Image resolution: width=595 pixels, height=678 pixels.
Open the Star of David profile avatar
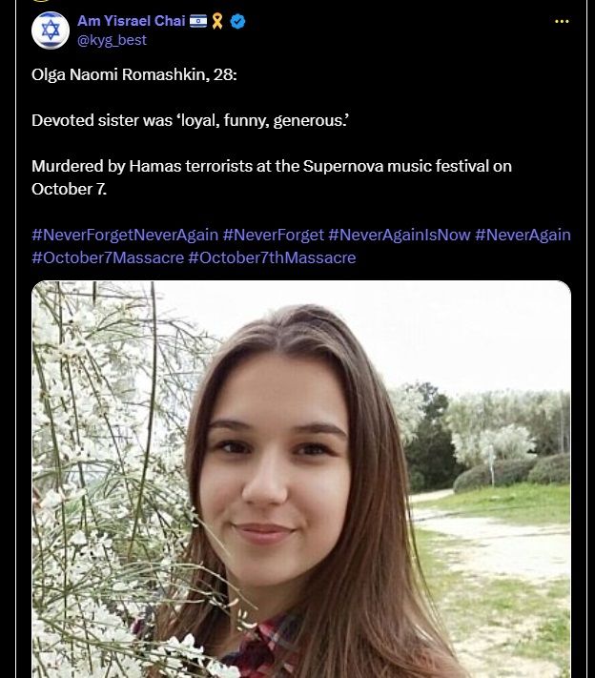pyautogui.click(x=51, y=31)
